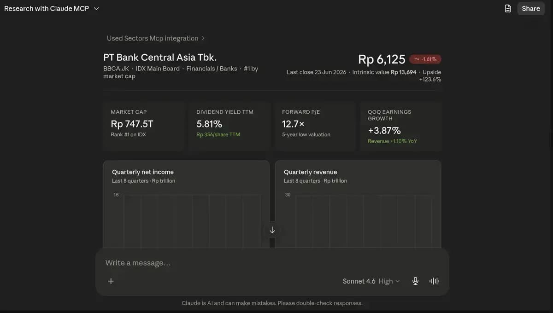Focus the Write a message input field

point(272,263)
